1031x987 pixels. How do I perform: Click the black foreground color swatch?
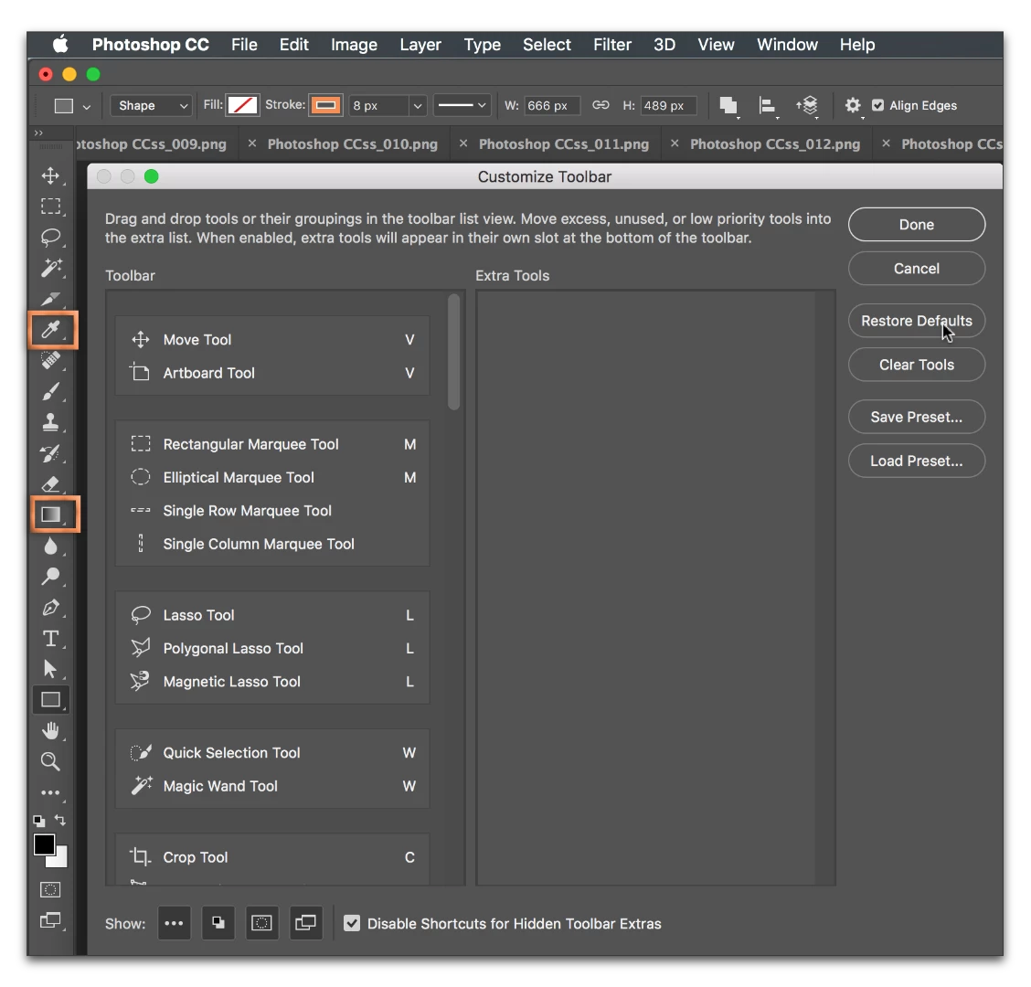(43, 845)
